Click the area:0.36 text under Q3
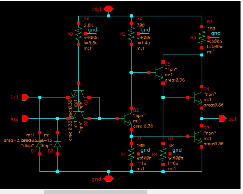 pos(214,144)
